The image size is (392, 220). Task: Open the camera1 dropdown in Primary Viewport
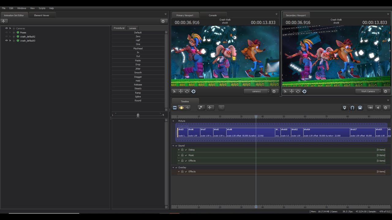(x=257, y=91)
